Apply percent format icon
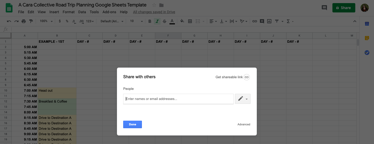This screenshot has width=374, height=144. 67,21
